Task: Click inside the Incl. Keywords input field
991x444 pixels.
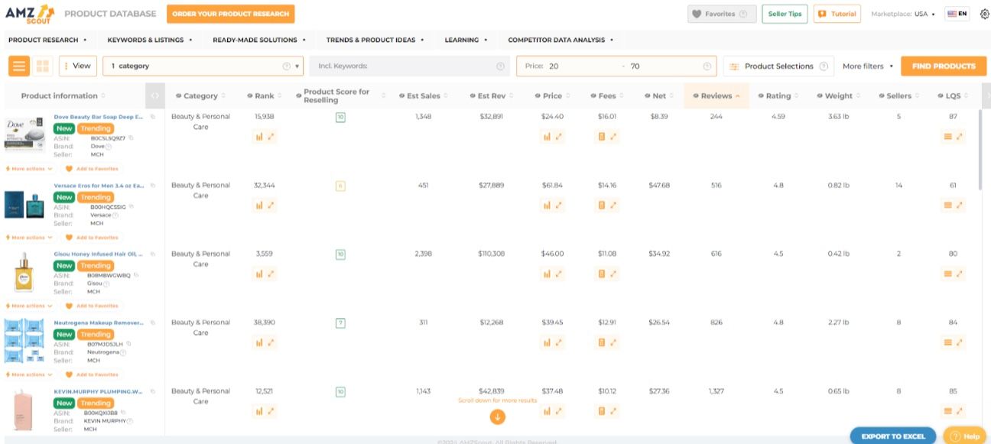Action: [398, 65]
